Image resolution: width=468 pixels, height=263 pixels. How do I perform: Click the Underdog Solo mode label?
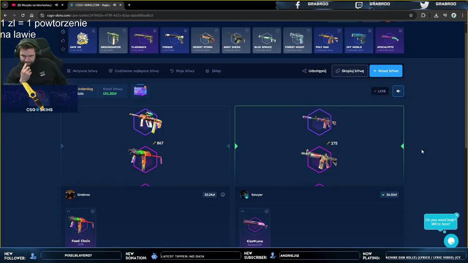[x=85, y=91]
